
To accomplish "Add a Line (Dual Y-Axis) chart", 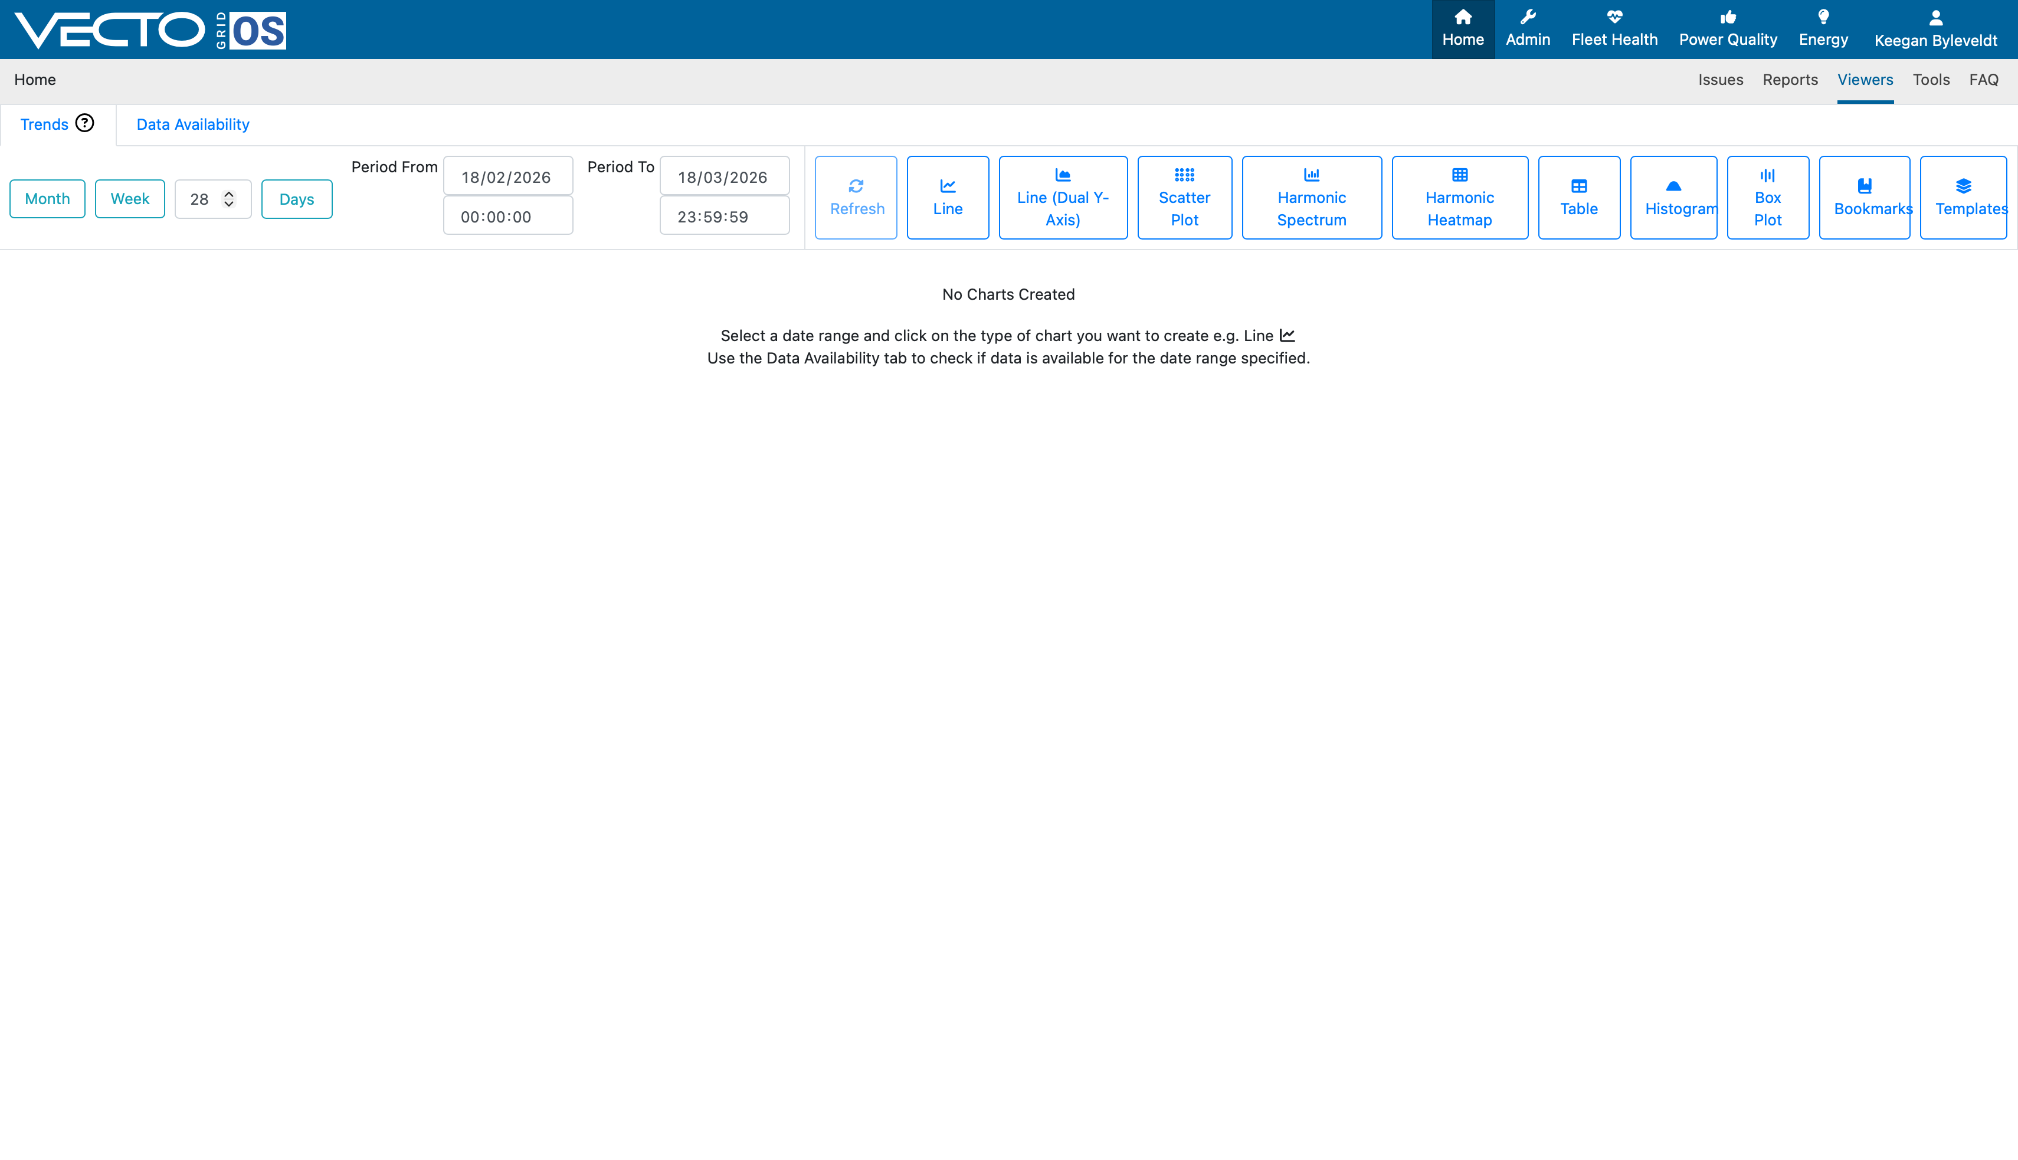I will pos(1063,198).
